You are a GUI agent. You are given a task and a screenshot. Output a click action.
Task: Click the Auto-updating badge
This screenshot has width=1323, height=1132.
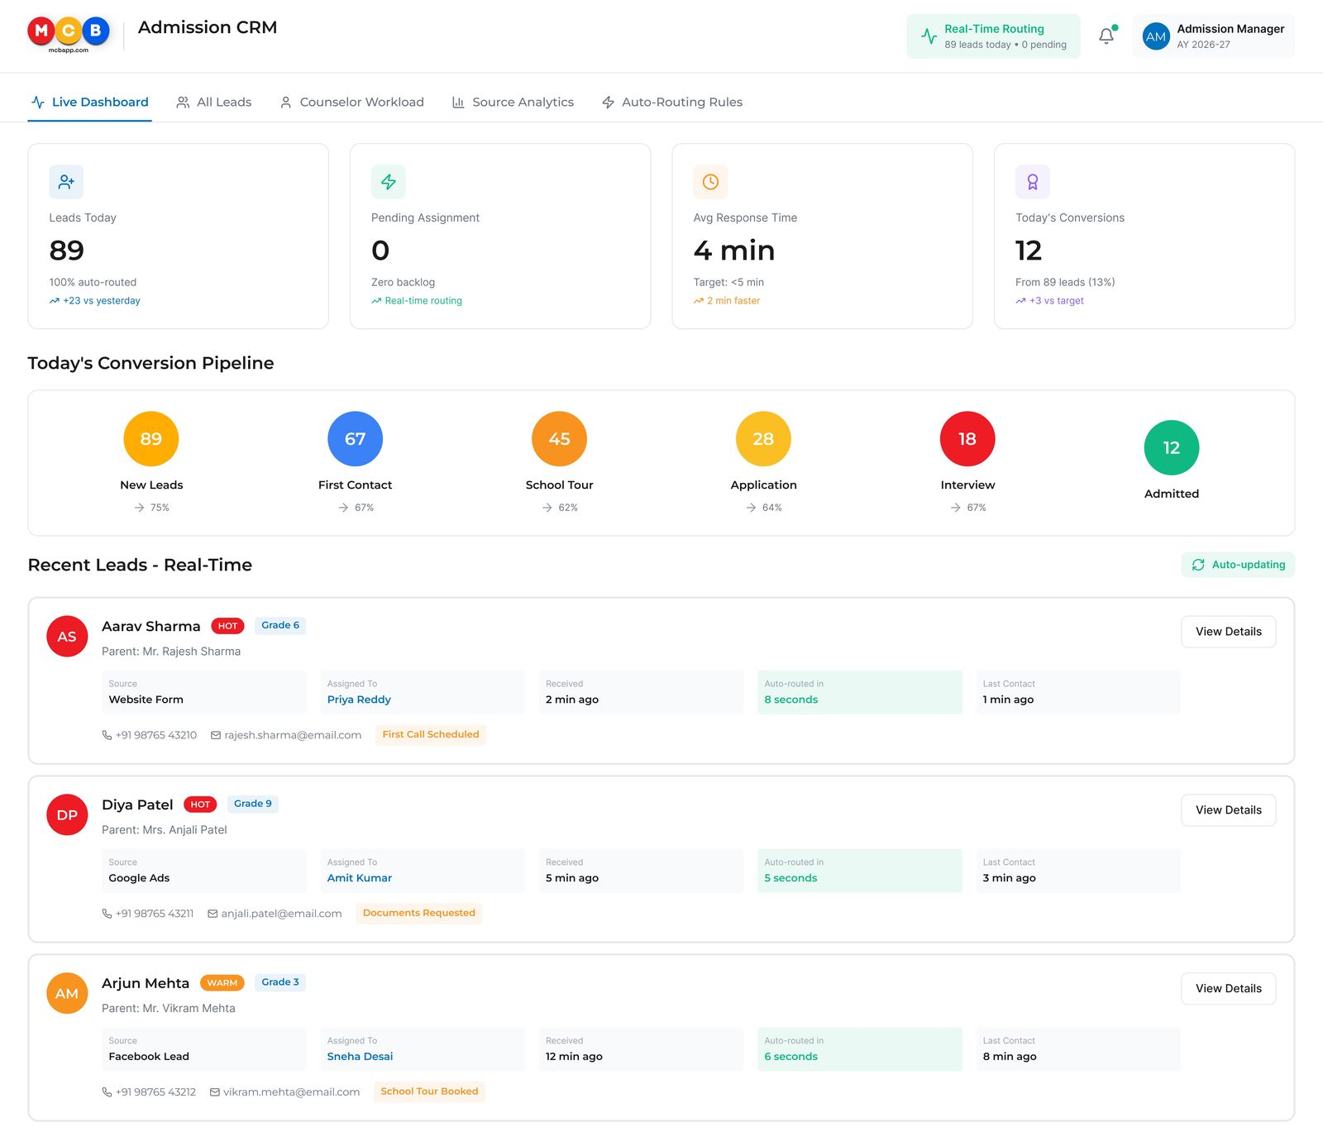1238,565
